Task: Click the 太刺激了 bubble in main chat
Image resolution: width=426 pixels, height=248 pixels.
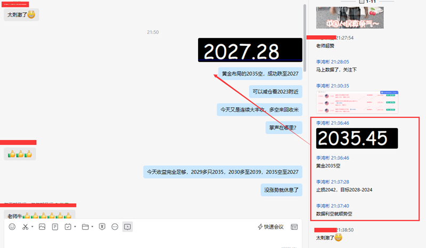Action: pyautogui.click(x=21, y=15)
